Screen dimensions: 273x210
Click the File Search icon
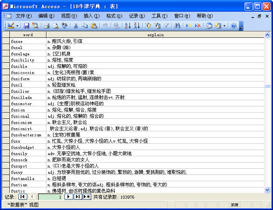coord(35,26)
